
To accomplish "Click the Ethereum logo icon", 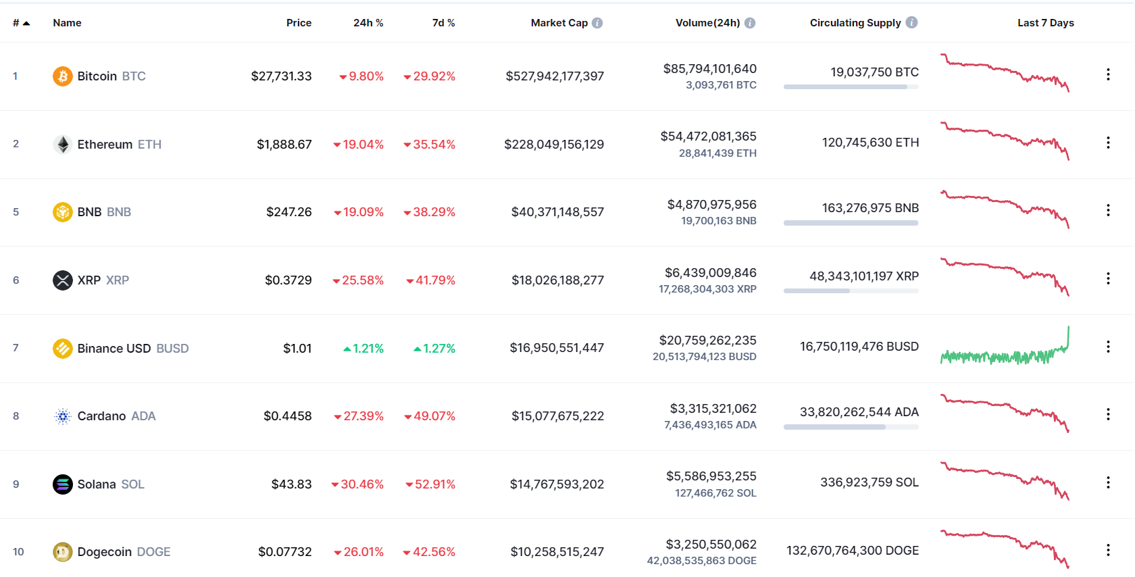I will [x=63, y=145].
